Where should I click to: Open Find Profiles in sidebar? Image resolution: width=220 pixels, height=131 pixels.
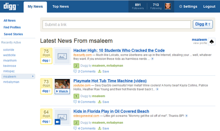pos(12,27)
